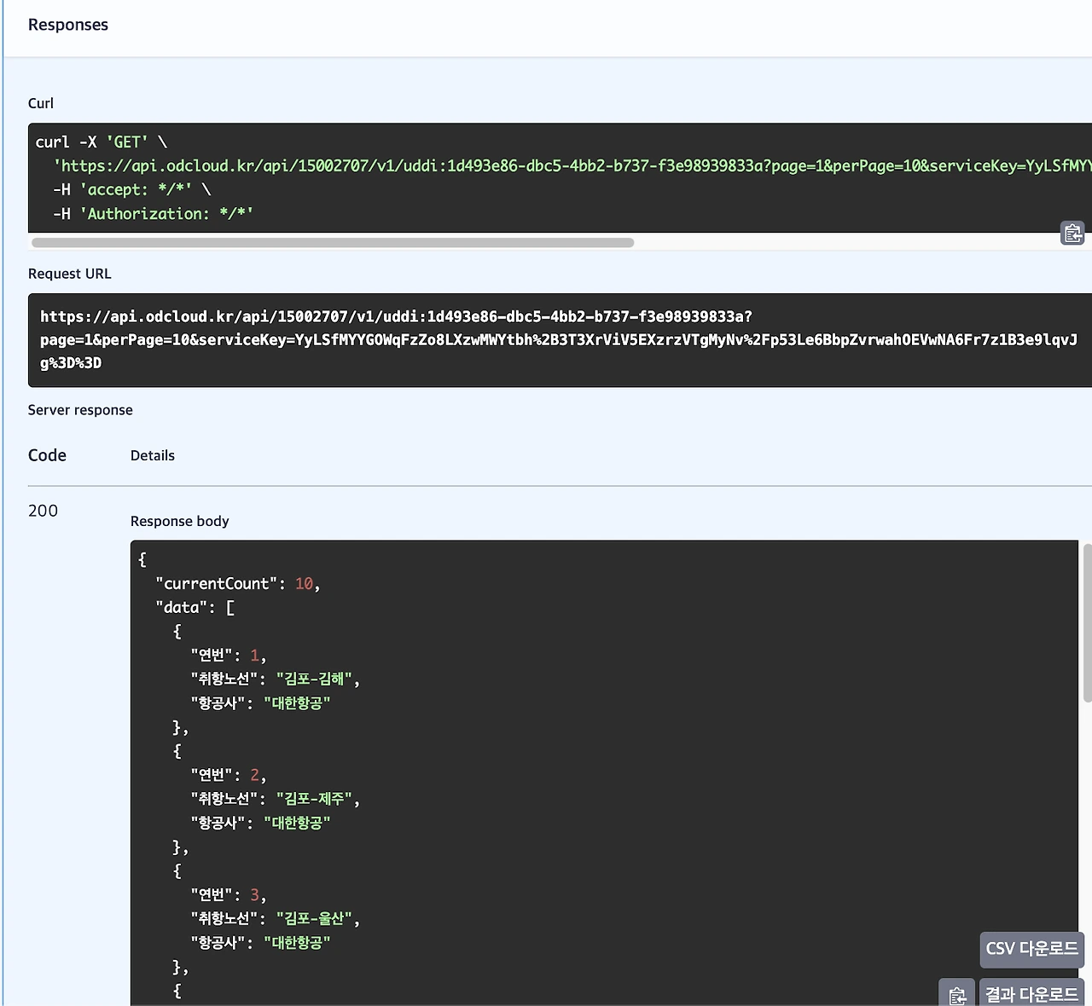Click the value "김포-김해"

(x=314, y=679)
